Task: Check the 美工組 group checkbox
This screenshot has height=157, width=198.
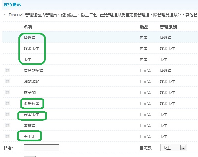Action: coord(7,136)
